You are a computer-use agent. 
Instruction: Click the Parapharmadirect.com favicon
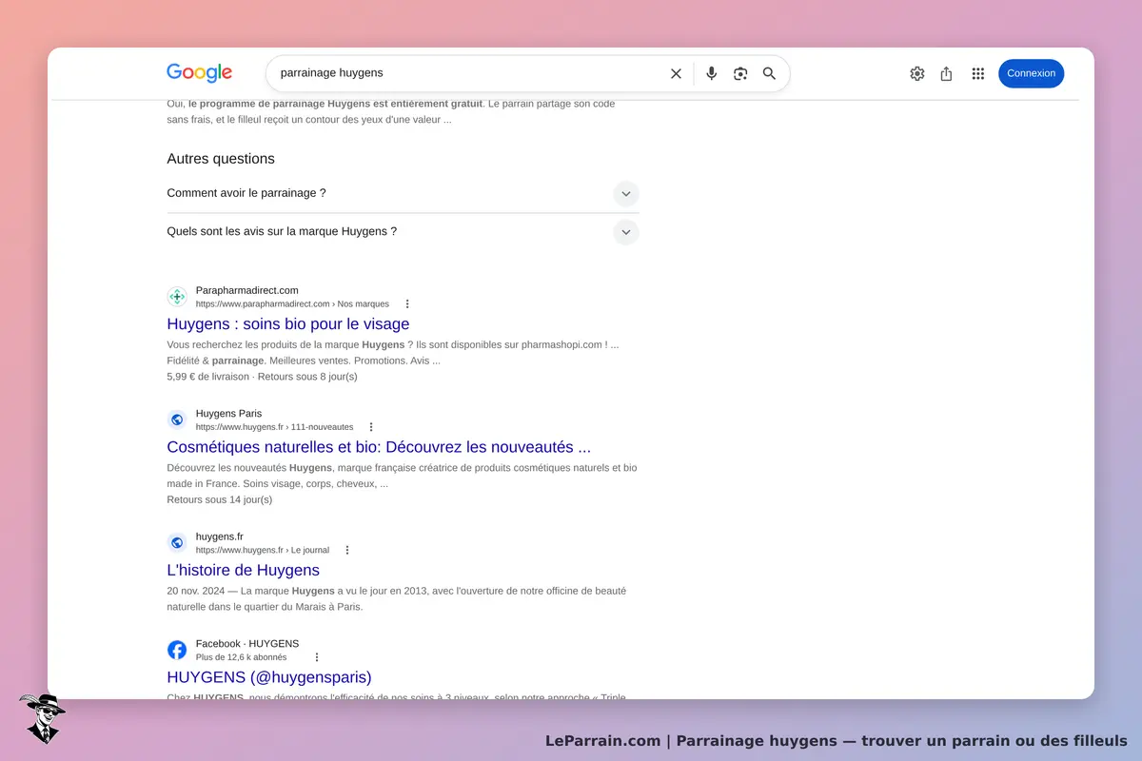click(177, 297)
